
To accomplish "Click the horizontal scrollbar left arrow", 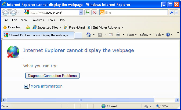I will [4, 100].
